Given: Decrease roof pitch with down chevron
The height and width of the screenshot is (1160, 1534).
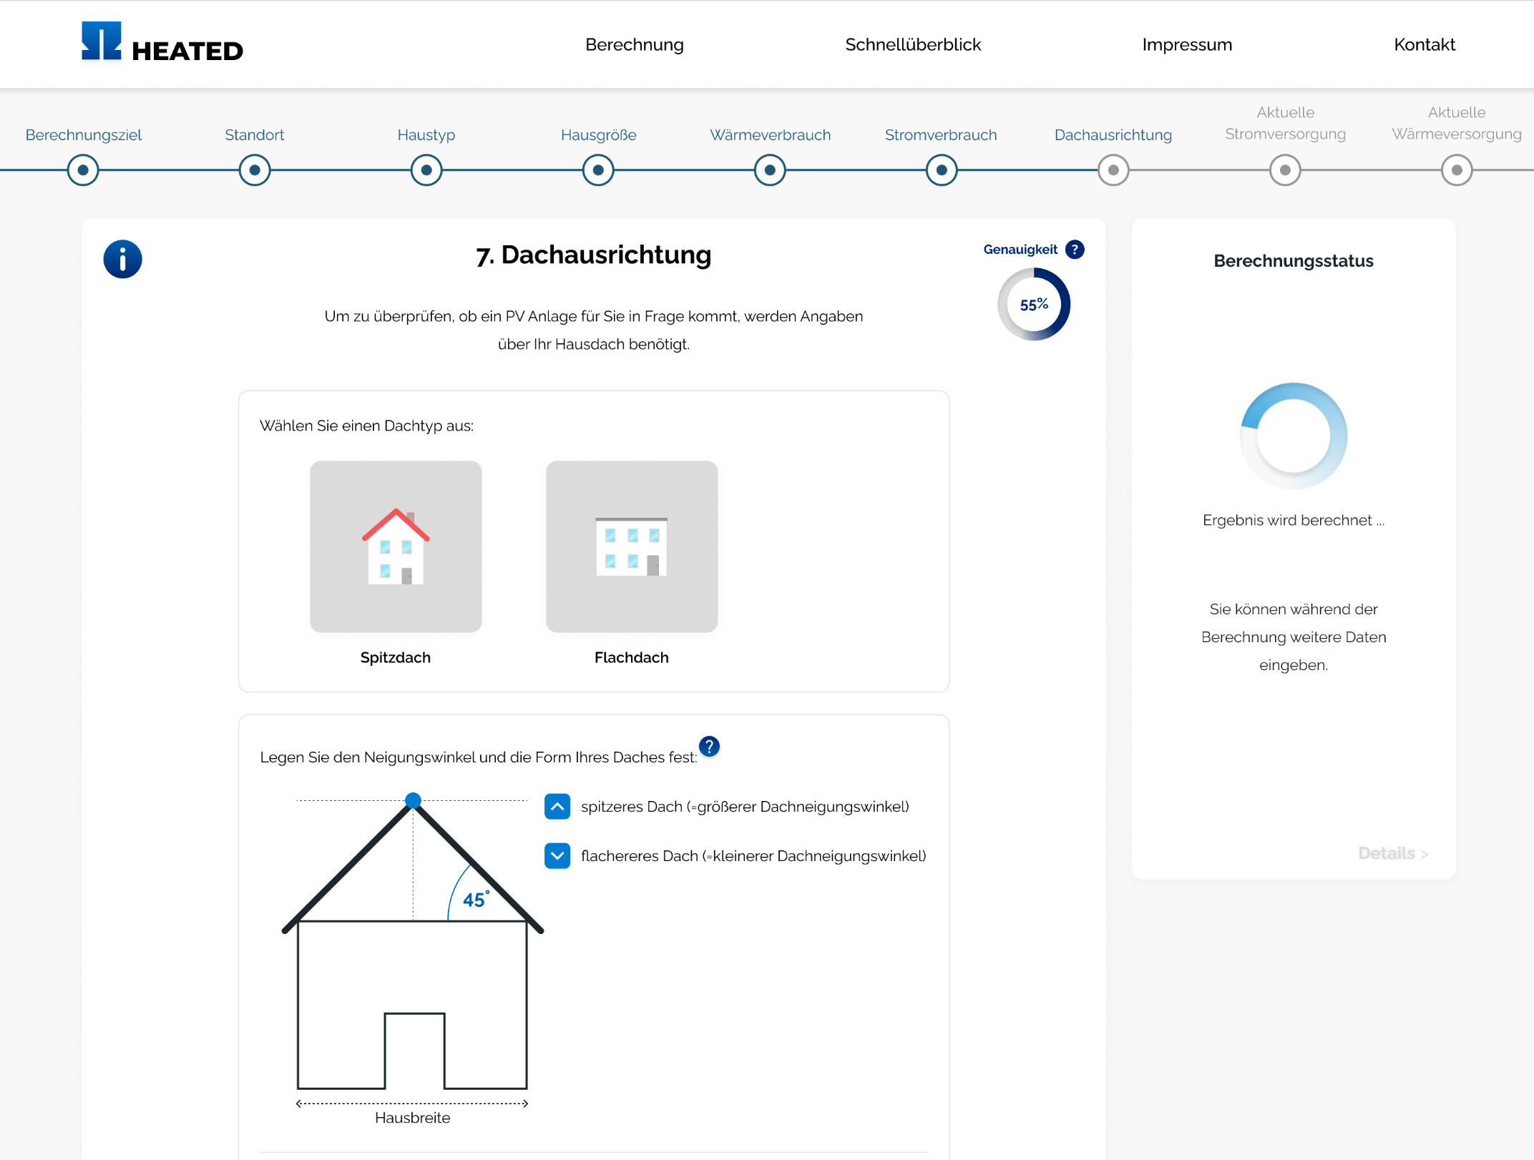Looking at the screenshot, I should (557, 855).
